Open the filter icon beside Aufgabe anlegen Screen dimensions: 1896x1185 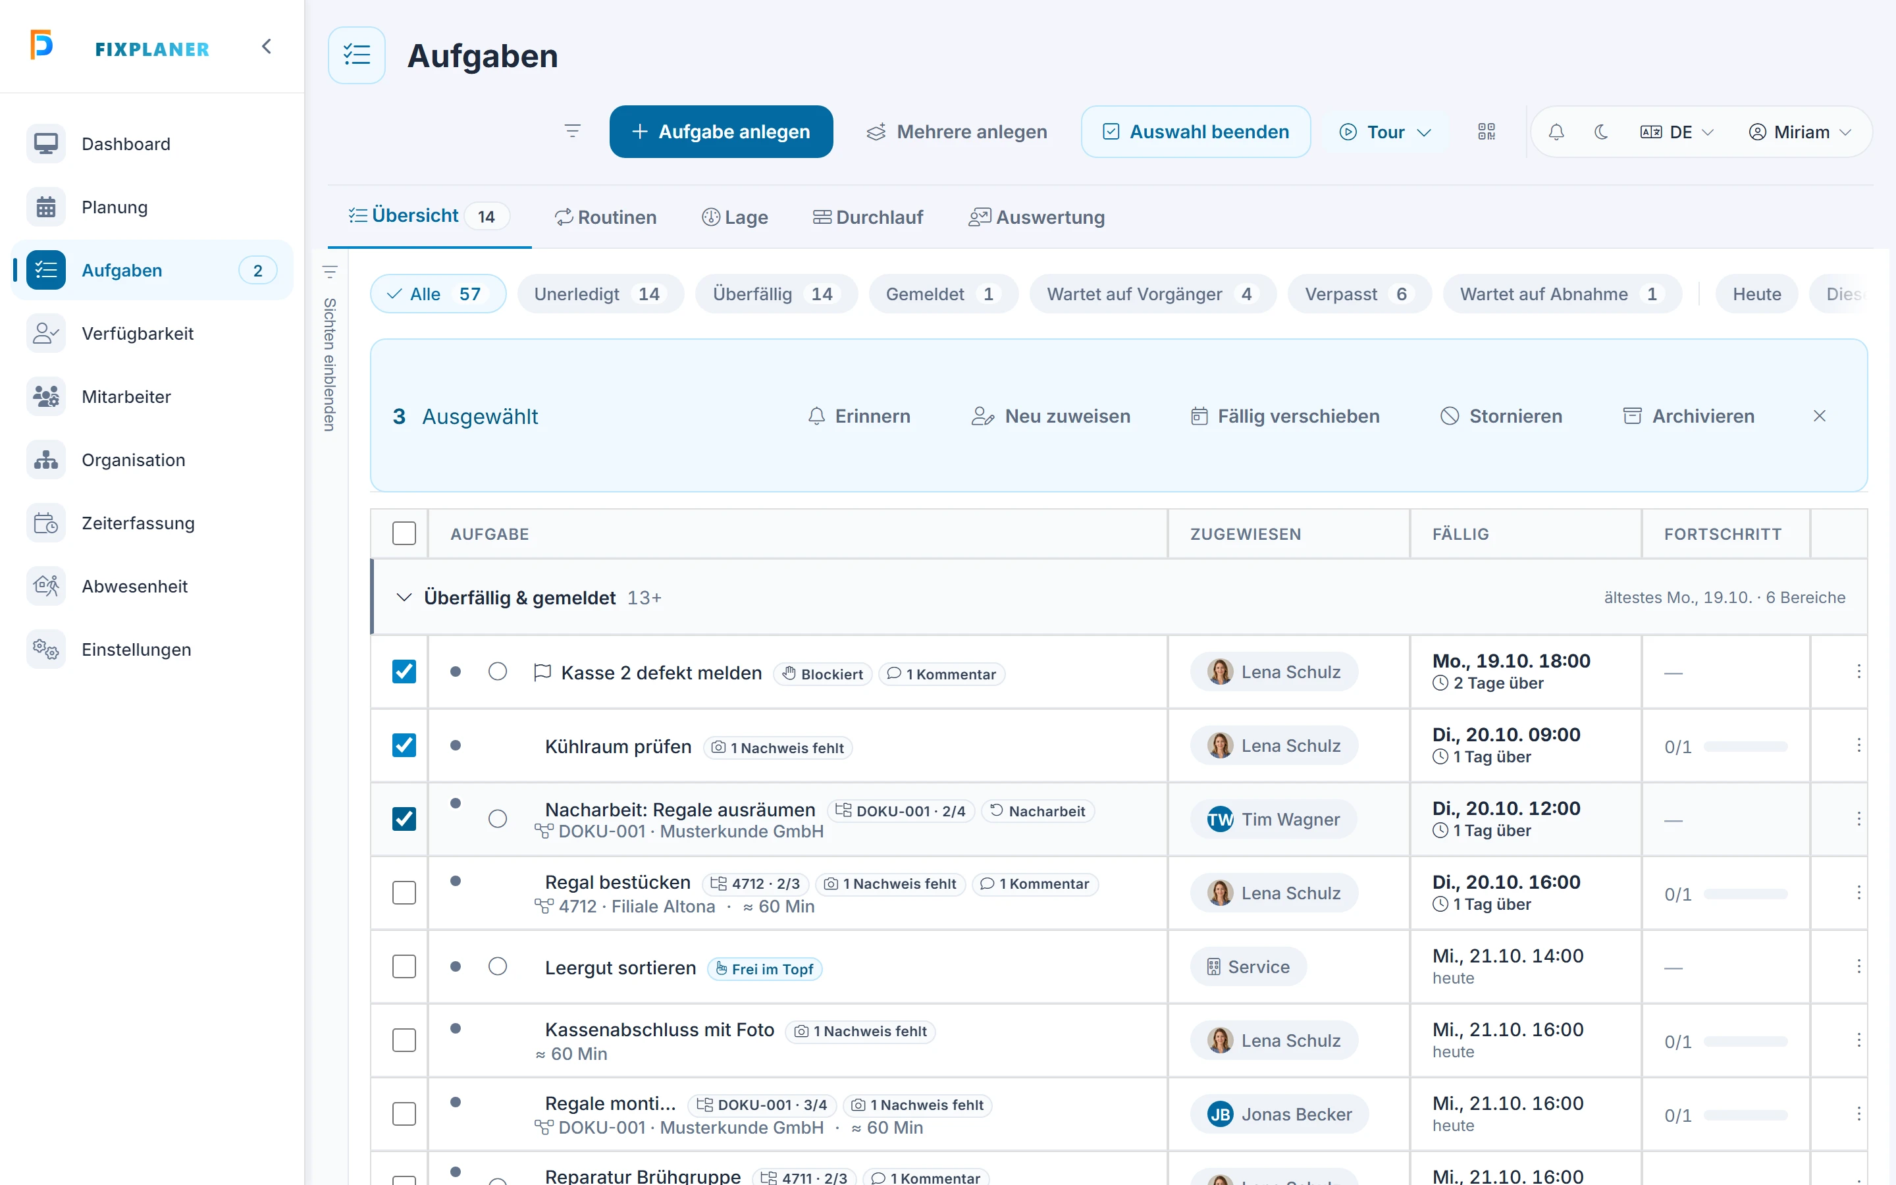point(573,132)
